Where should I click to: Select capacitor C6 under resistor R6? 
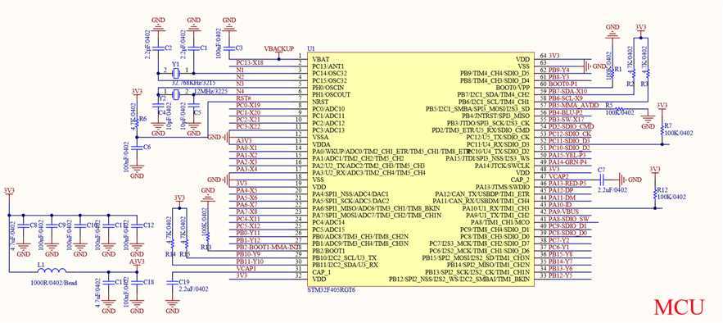click(x=137, y=148)
